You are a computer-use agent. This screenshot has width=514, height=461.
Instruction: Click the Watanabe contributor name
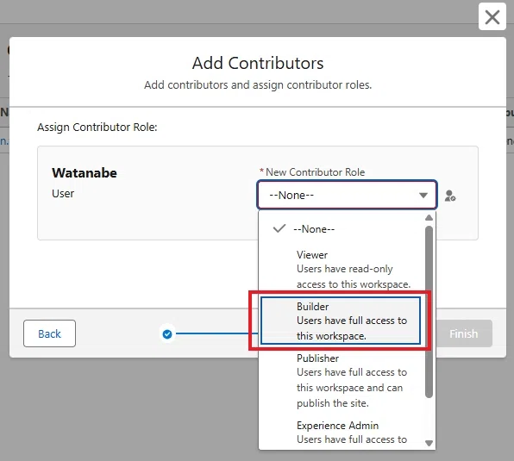(x=85, y=173)
